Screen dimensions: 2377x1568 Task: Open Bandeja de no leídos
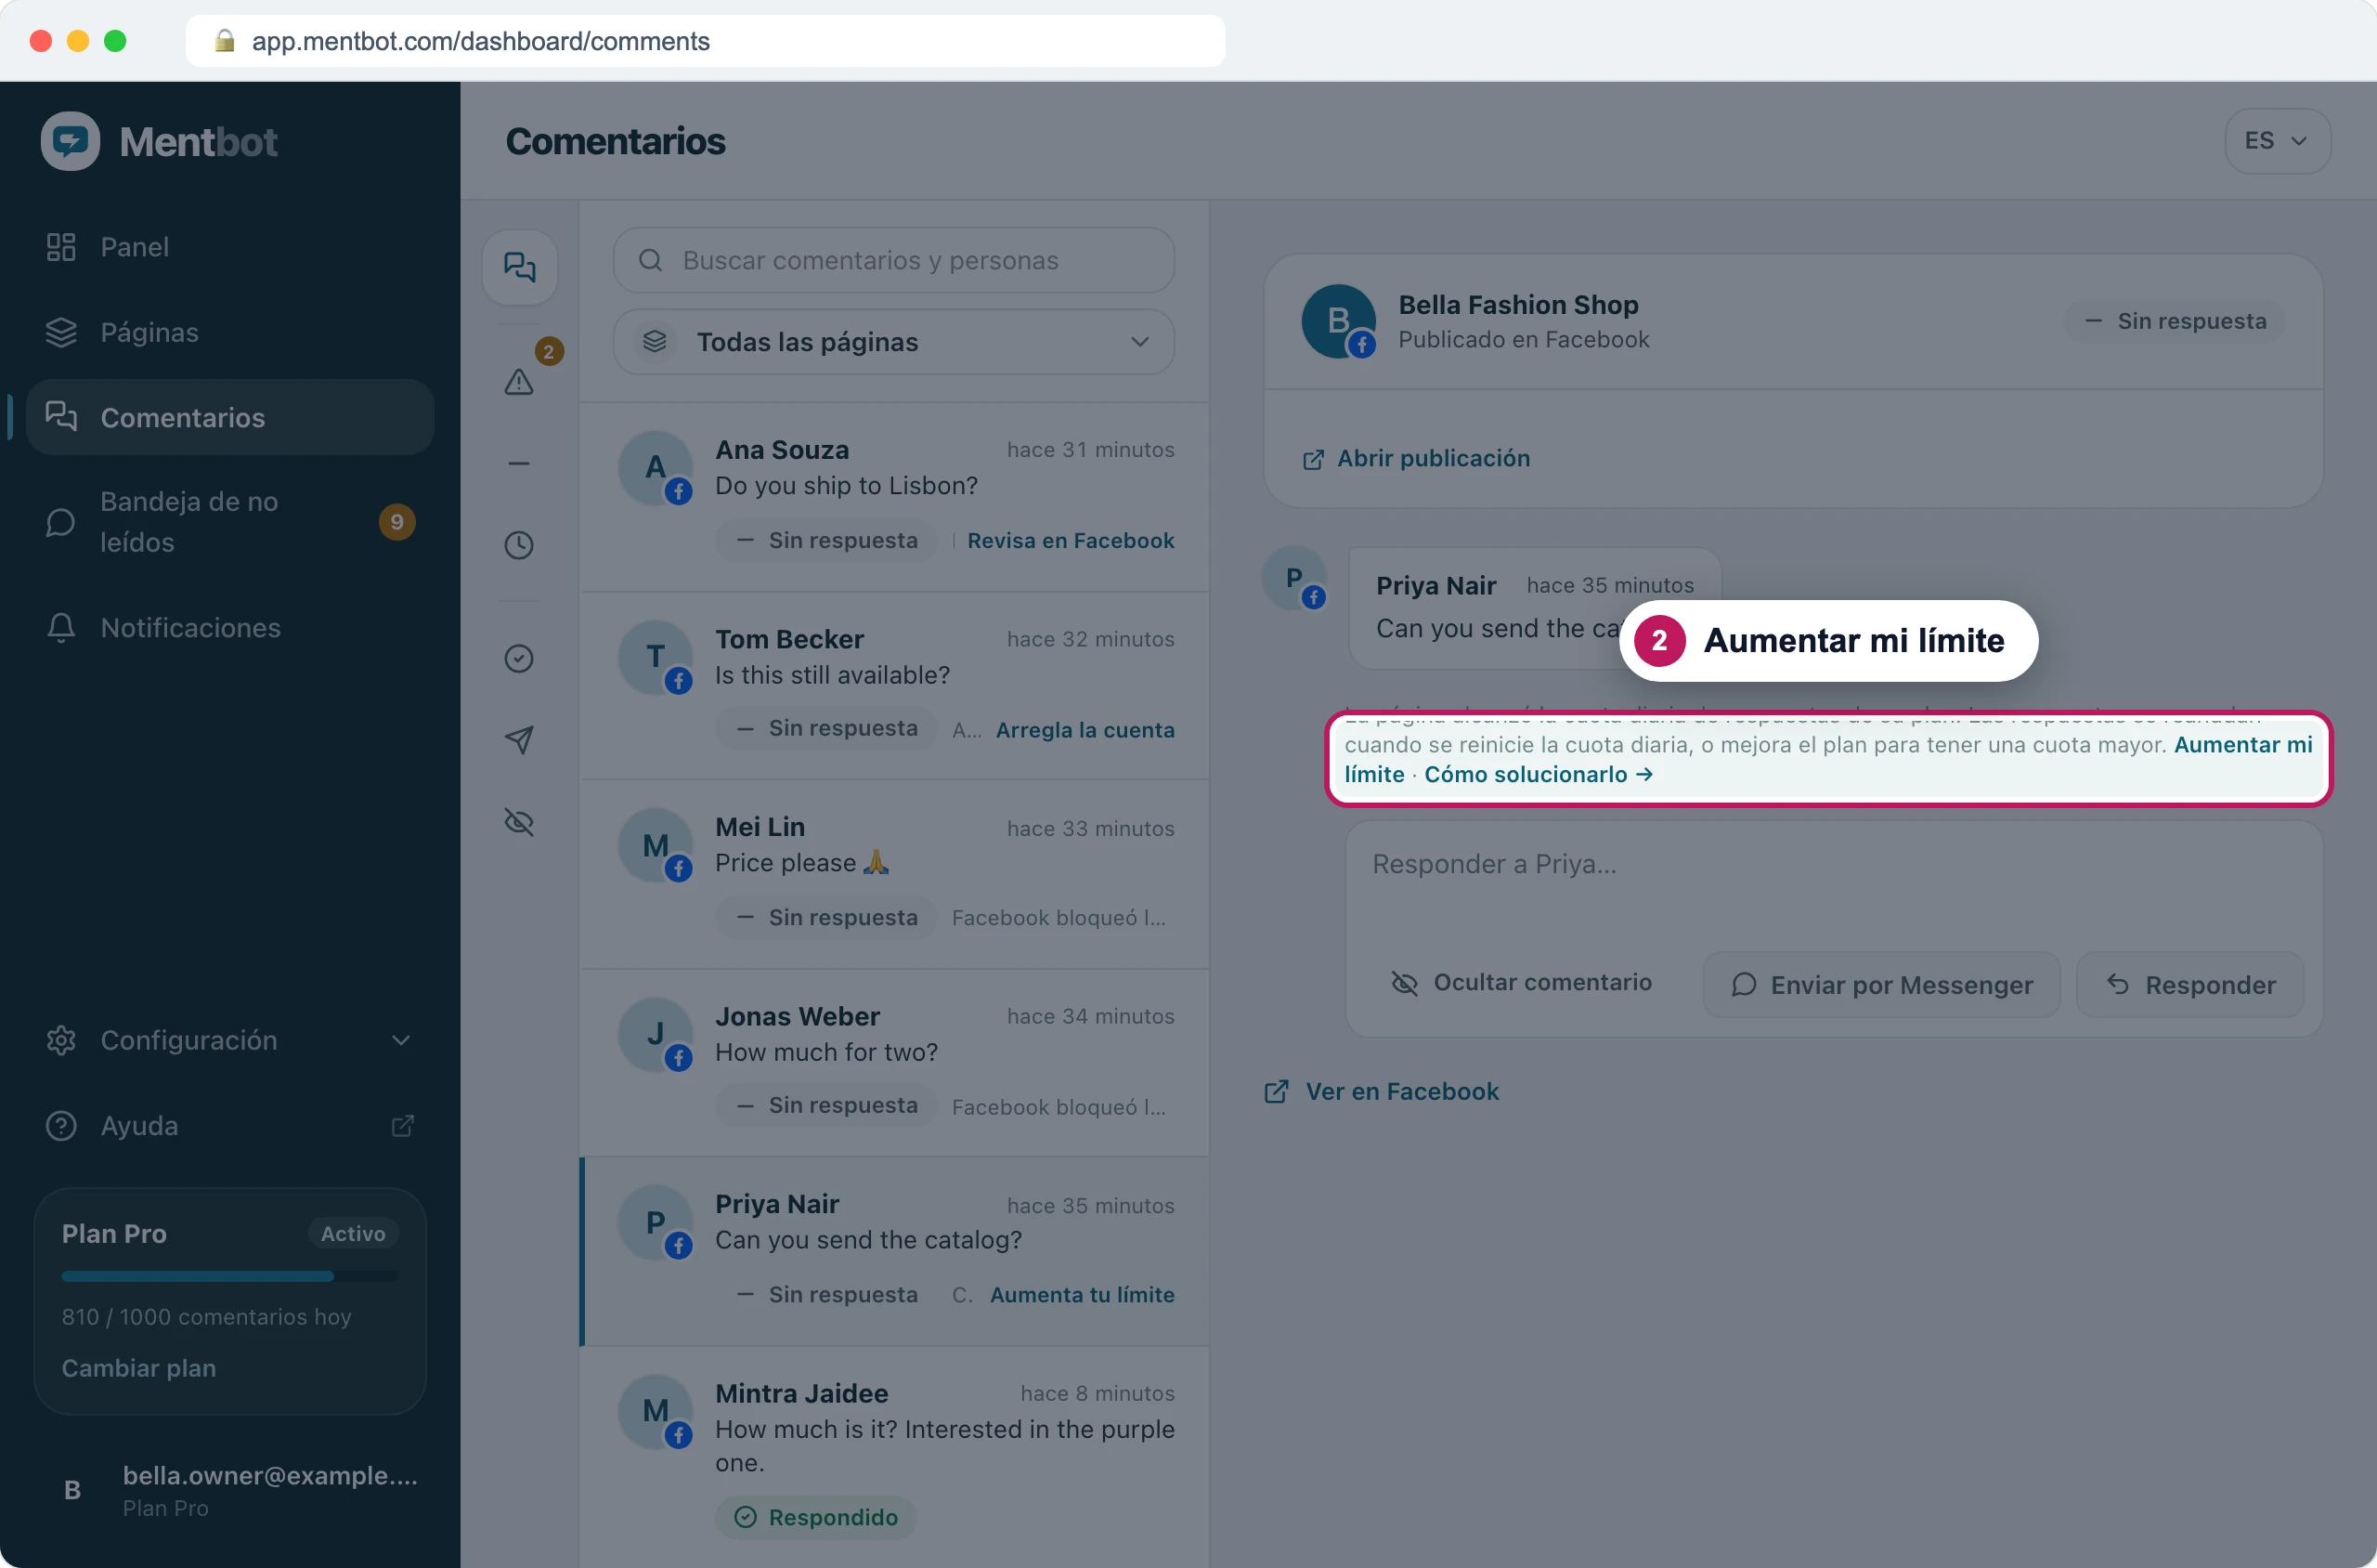tap(230, 522)
